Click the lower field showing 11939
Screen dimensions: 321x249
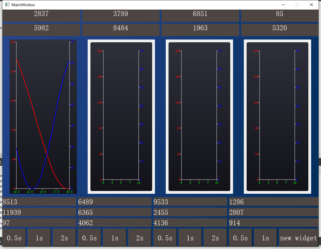(39, 212)
